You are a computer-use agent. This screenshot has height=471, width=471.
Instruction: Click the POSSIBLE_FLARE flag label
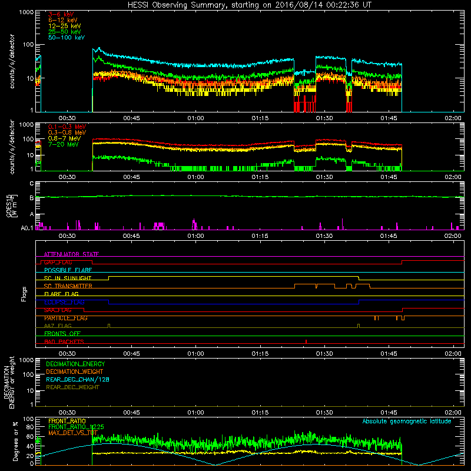(x=68, y=270)
